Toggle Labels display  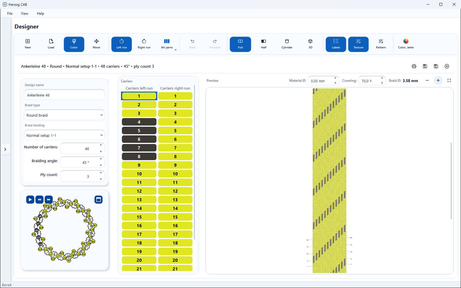tap(336, 44)
